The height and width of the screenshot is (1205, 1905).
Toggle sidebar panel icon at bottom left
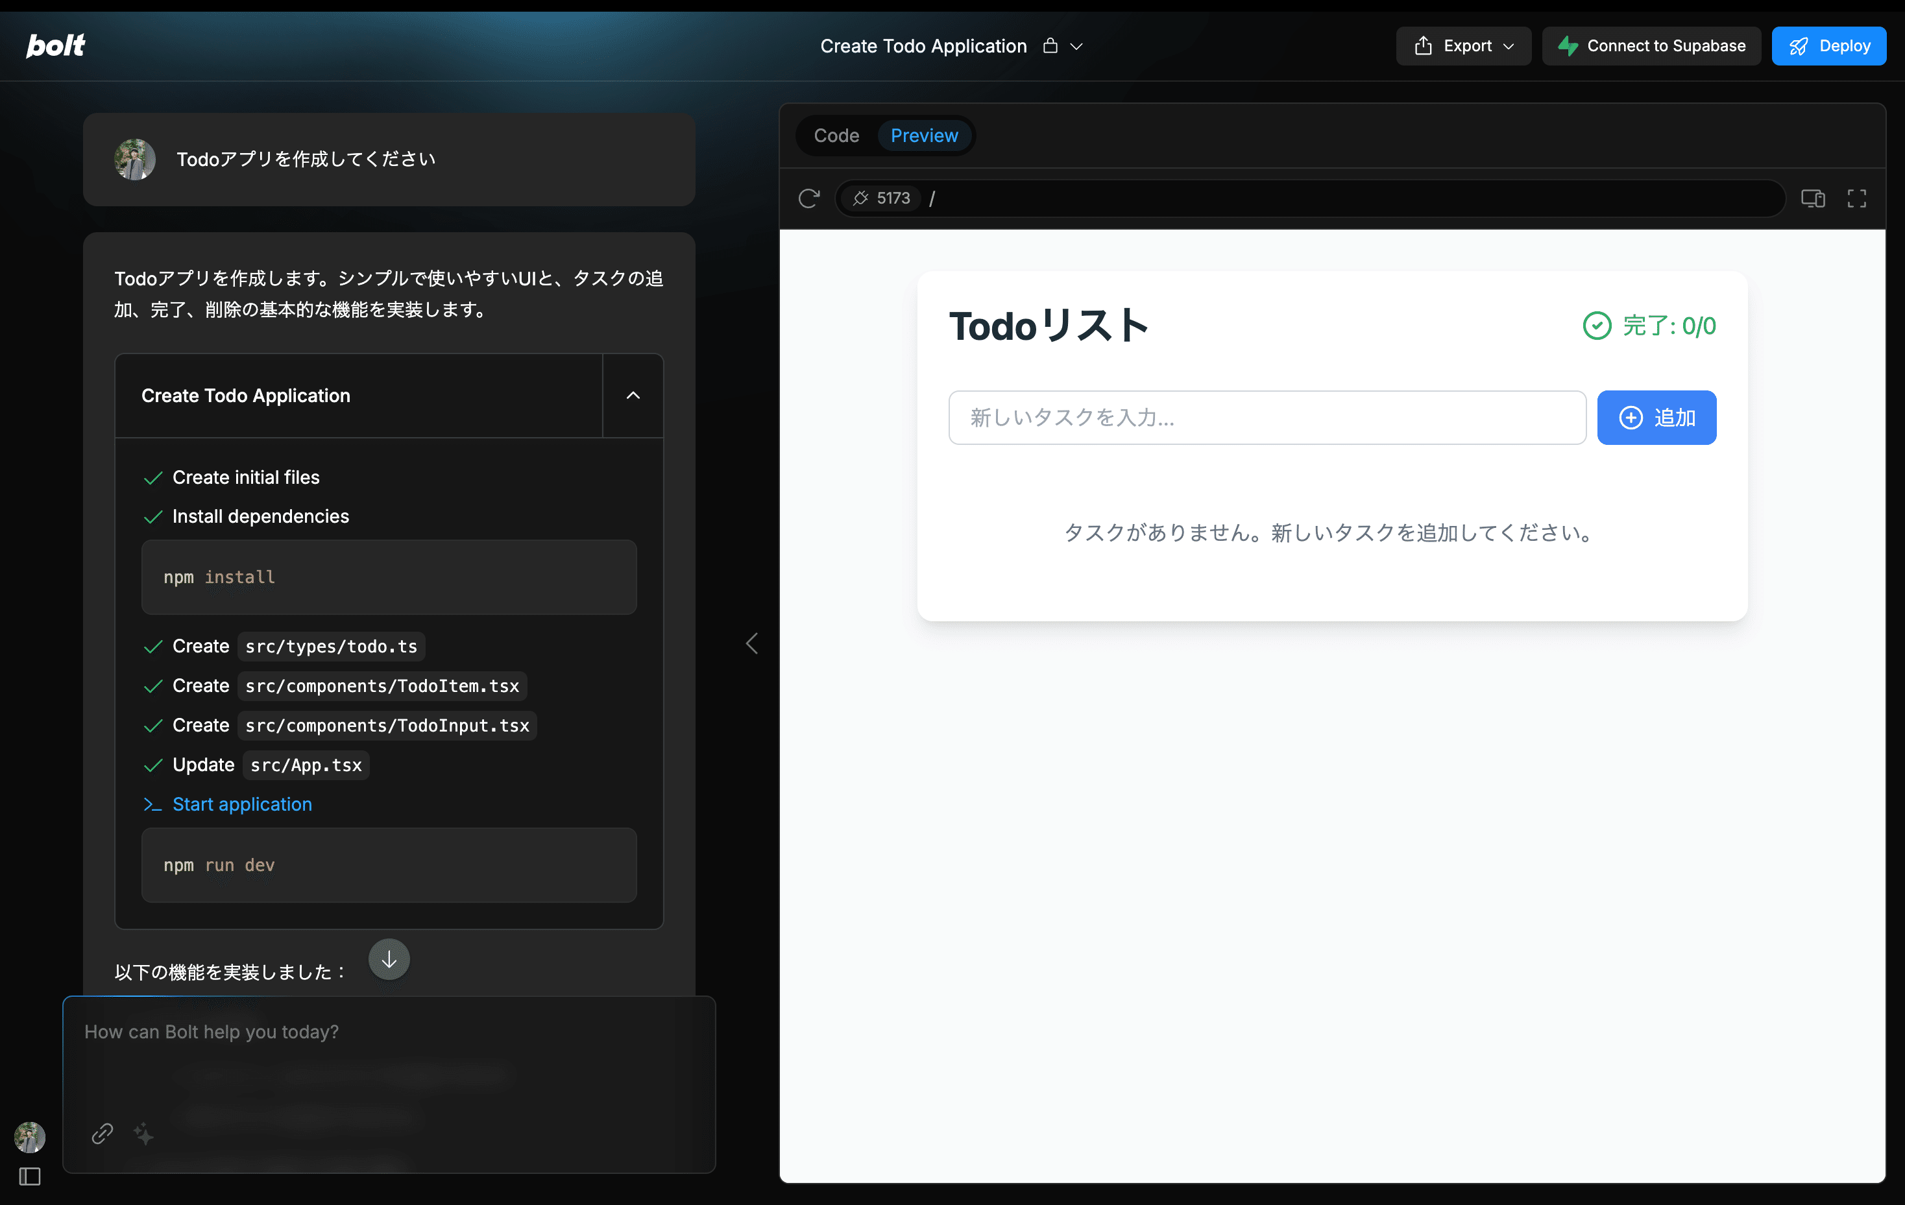30,1176
